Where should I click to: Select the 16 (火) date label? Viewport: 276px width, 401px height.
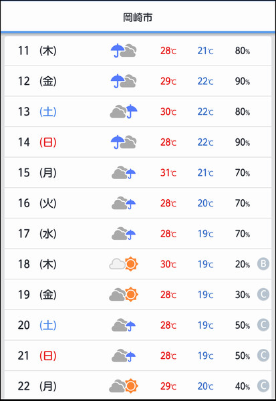coord(37,203)
